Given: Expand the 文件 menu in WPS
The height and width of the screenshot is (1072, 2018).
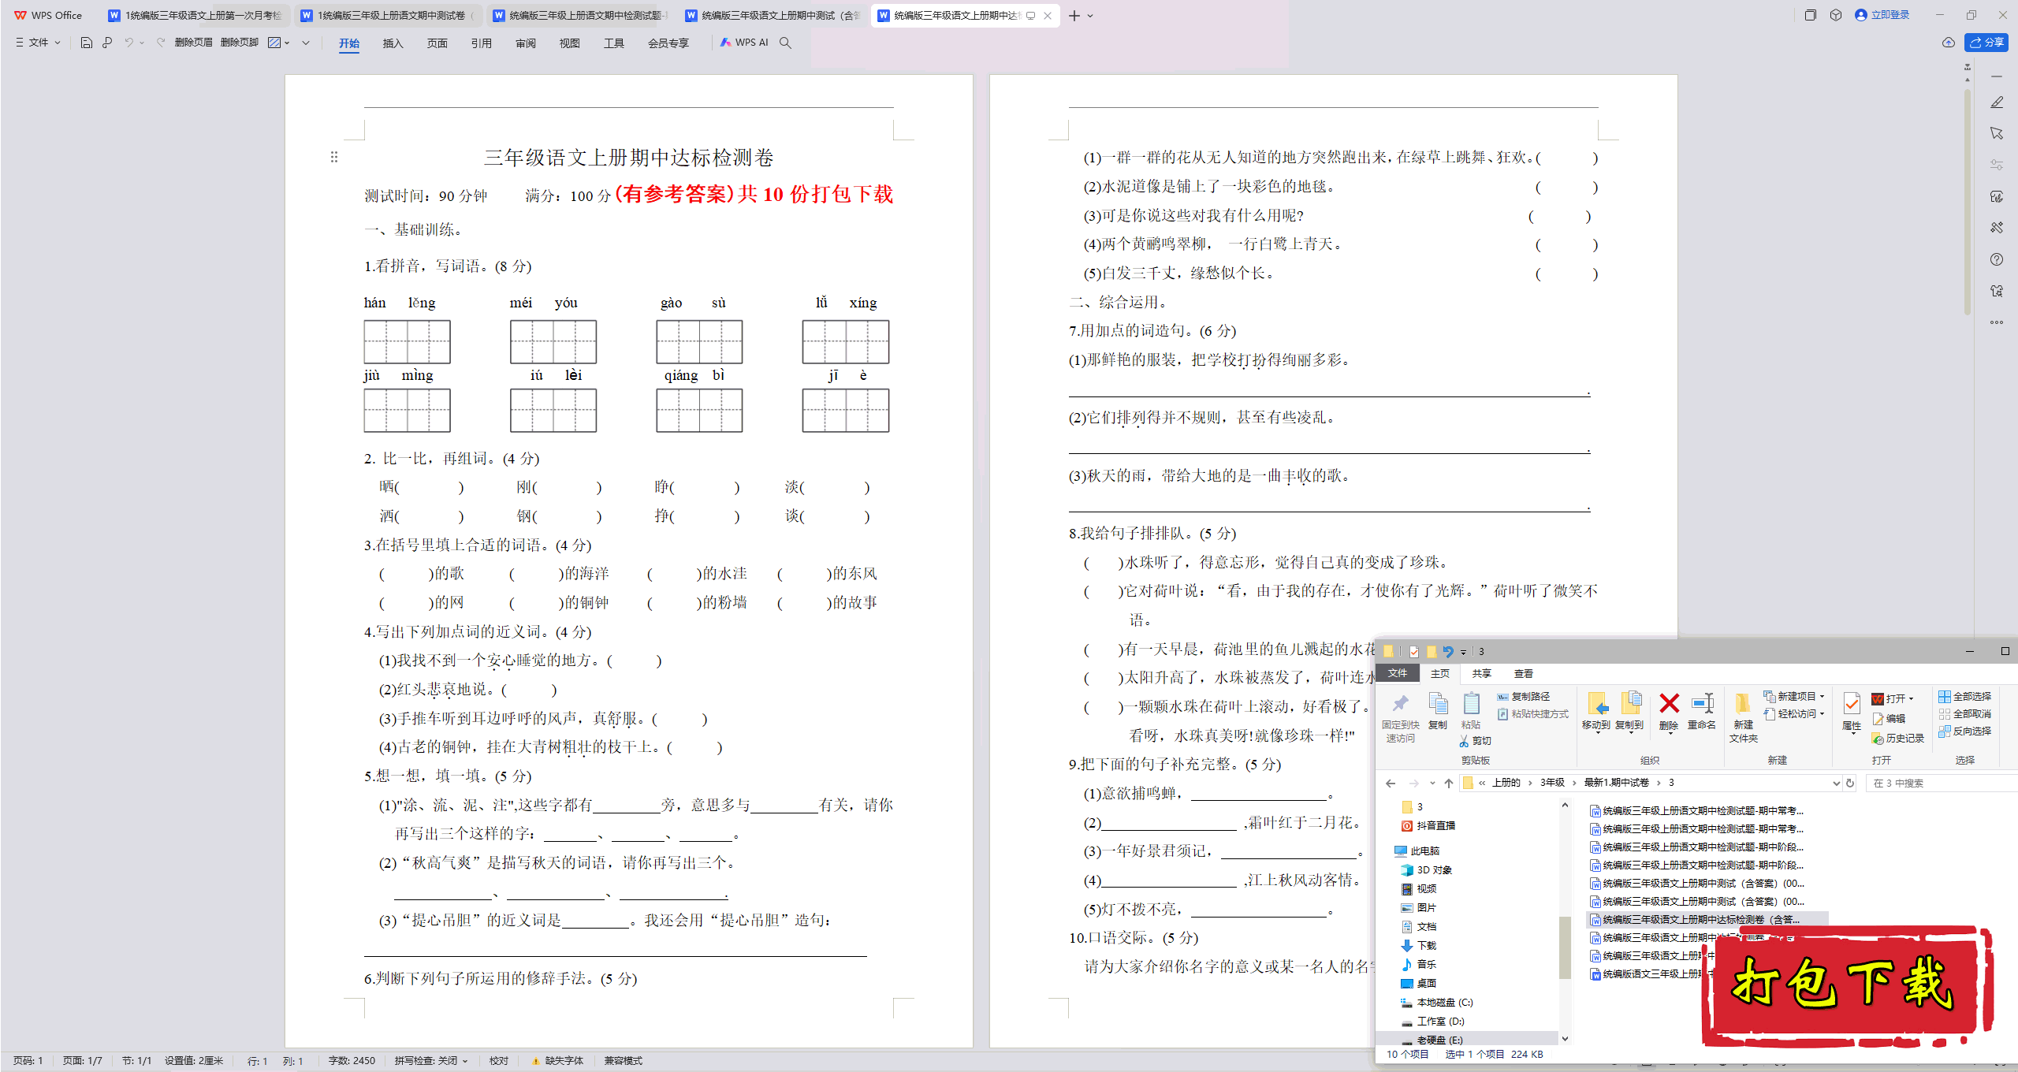Looking at the screenshot, I should tap(38, 43).
